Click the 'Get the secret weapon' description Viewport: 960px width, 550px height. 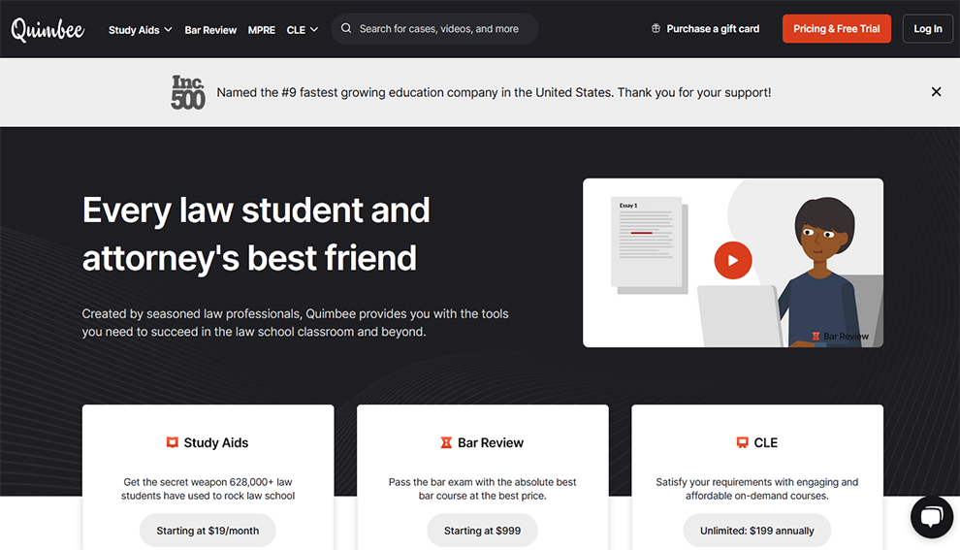pos(208,489)
